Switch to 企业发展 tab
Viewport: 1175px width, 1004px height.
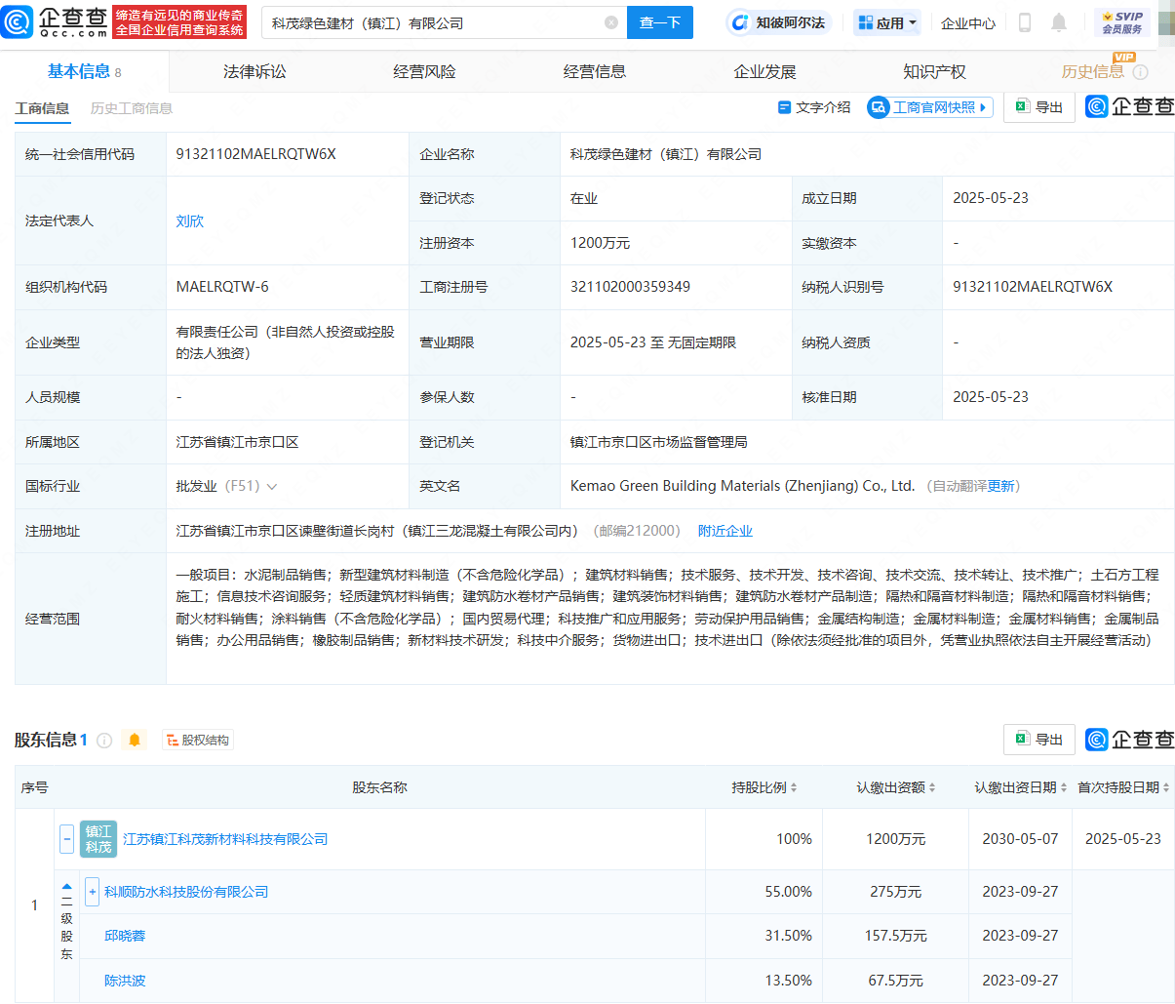tap(764, 72)
